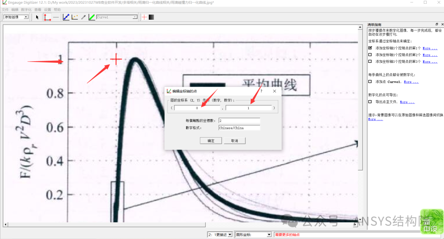Open the 设置 menu
The image size is (444, 239).
[48, 9]
